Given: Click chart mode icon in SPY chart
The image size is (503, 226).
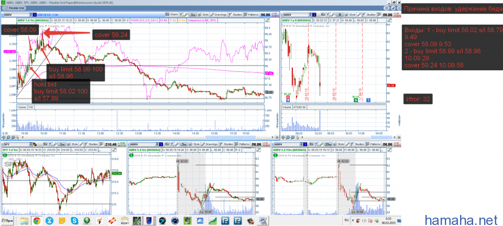Looking at the screenshot, I should (x=114, y=150).
